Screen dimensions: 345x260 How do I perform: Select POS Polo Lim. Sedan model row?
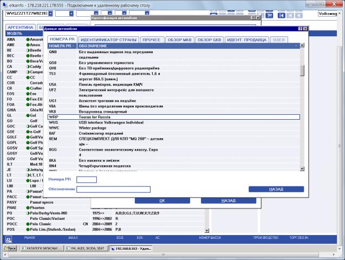tap(105, 230)
